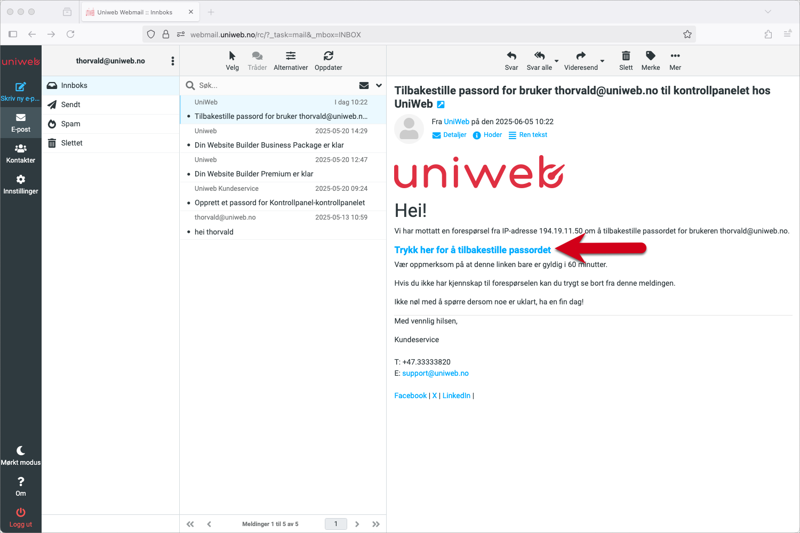
Task: Open the Tilbakestille passord message in list
Action: point(283,109)
